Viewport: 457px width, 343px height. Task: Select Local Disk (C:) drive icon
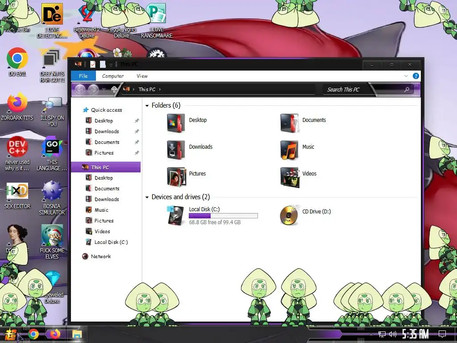pyautogui.click(x=175, y=216)
